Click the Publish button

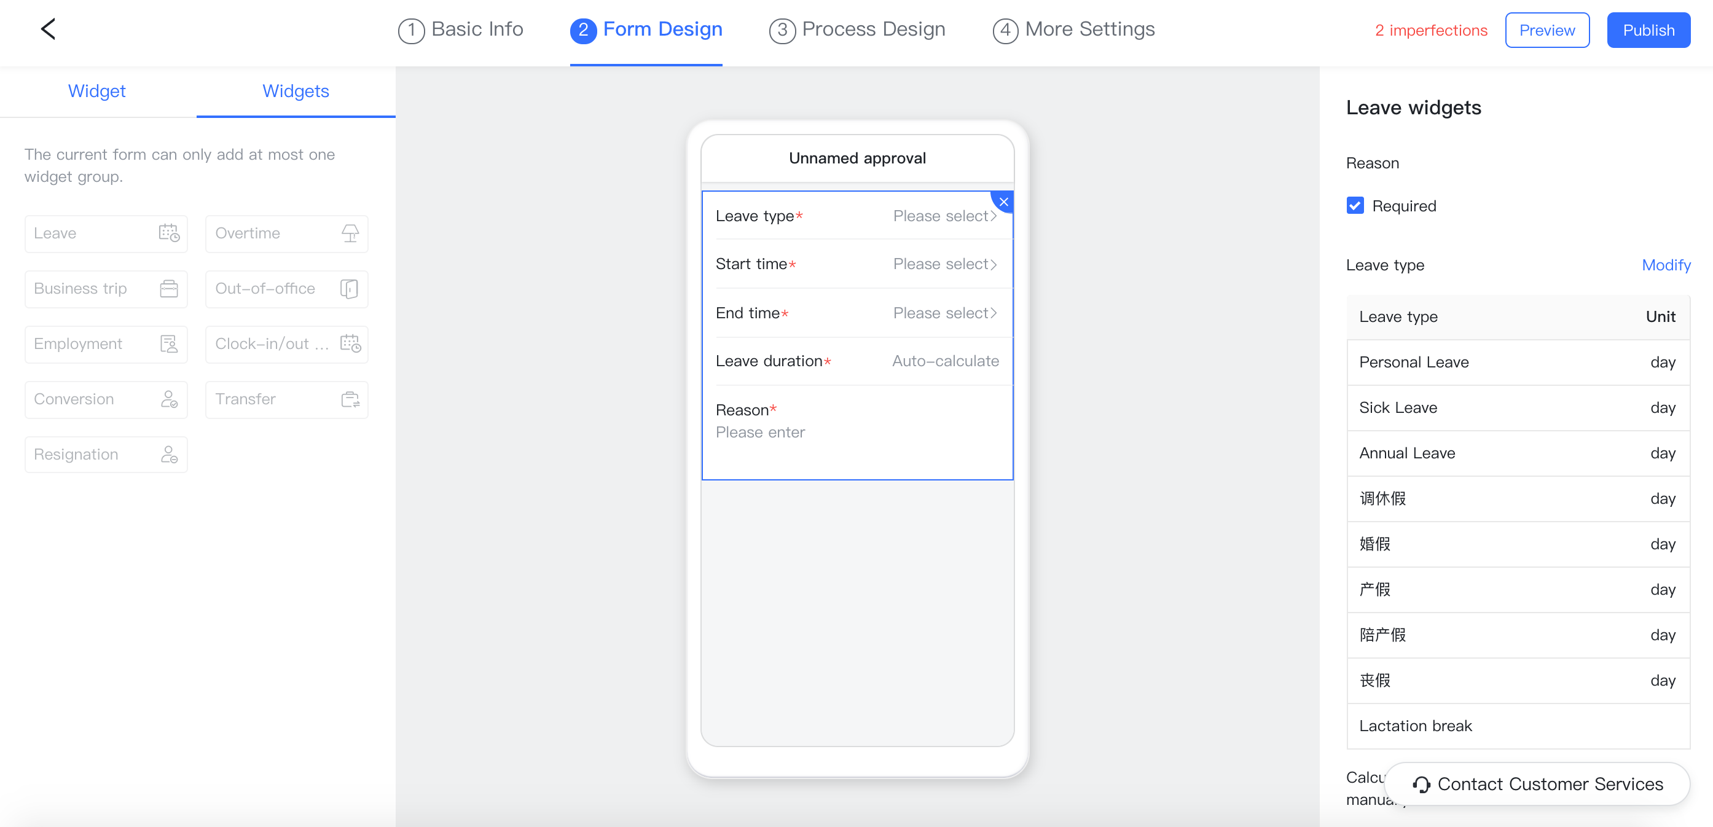[x=1648, y=30]
